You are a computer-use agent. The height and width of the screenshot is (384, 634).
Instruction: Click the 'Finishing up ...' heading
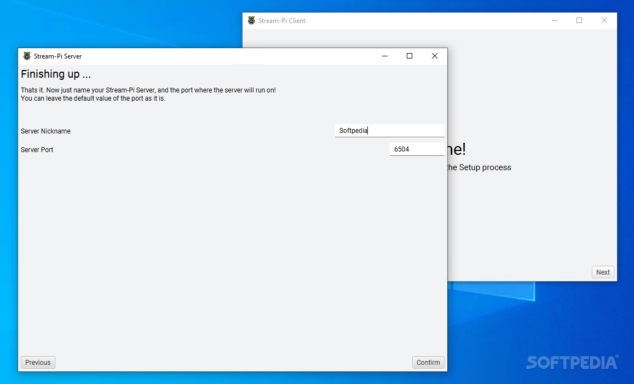pyautogui.click(x=56, y=74)
